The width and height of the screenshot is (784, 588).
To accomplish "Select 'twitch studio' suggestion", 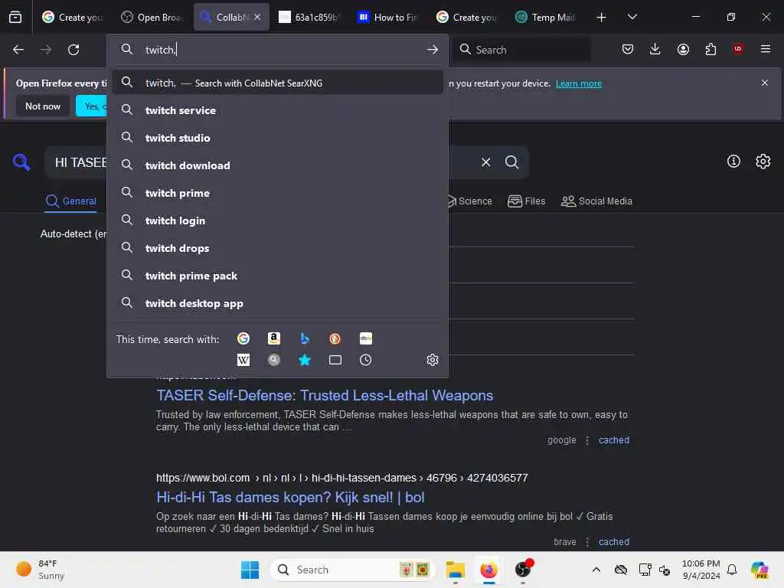I will pyautogui.click(x=277, y=138).
